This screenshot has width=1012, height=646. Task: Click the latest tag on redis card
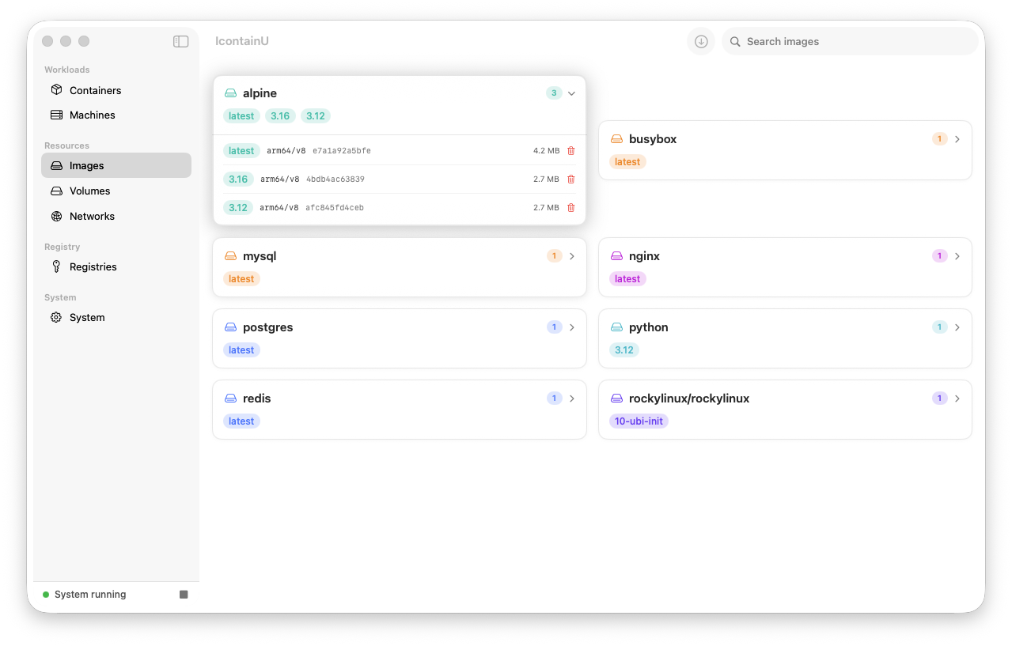coord(241,421)
